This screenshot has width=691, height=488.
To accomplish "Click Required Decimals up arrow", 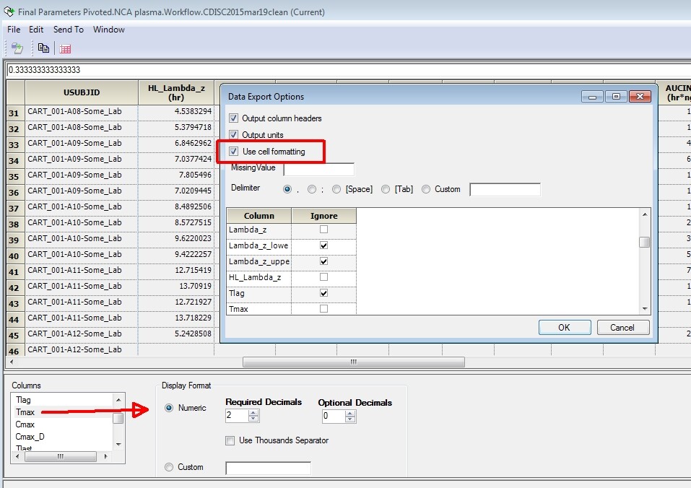I will (253, 413).
